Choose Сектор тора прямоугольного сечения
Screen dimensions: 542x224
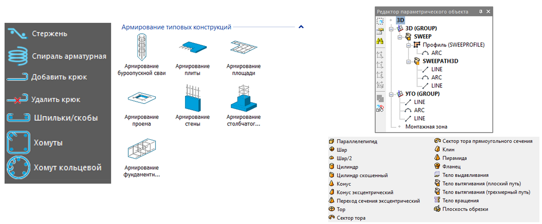tap(484, 141)
